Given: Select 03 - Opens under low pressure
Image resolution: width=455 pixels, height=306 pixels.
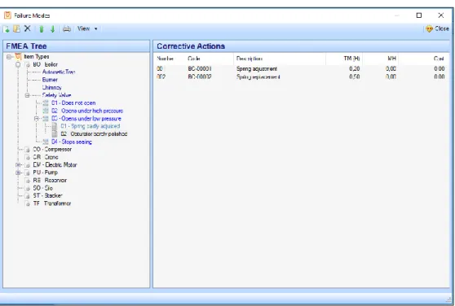Looking at the screenshot, I should pos(86,118).
